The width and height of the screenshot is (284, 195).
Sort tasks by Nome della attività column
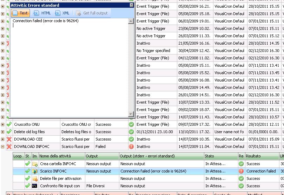[x=61, y=156]
